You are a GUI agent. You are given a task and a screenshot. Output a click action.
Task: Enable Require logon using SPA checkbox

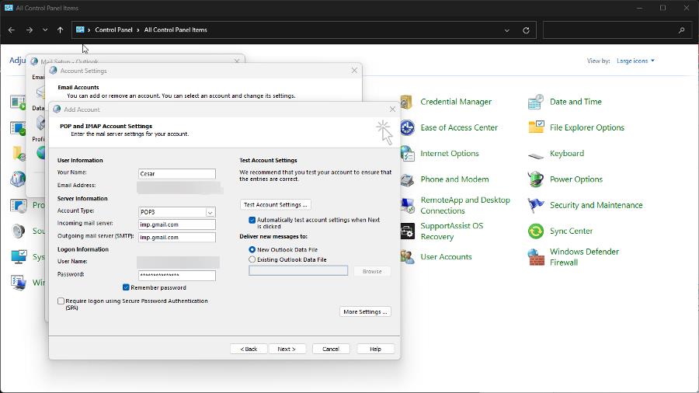coord(61,301)
